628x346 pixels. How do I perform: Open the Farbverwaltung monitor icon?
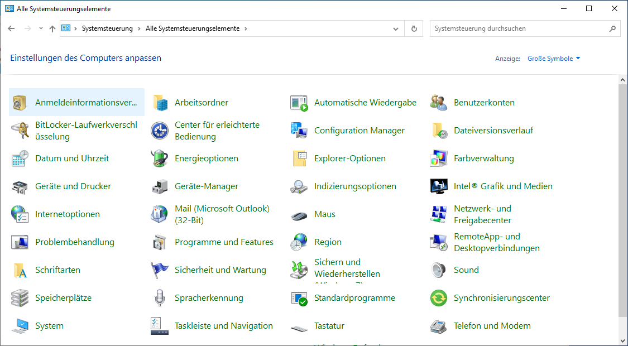[439, 158]
